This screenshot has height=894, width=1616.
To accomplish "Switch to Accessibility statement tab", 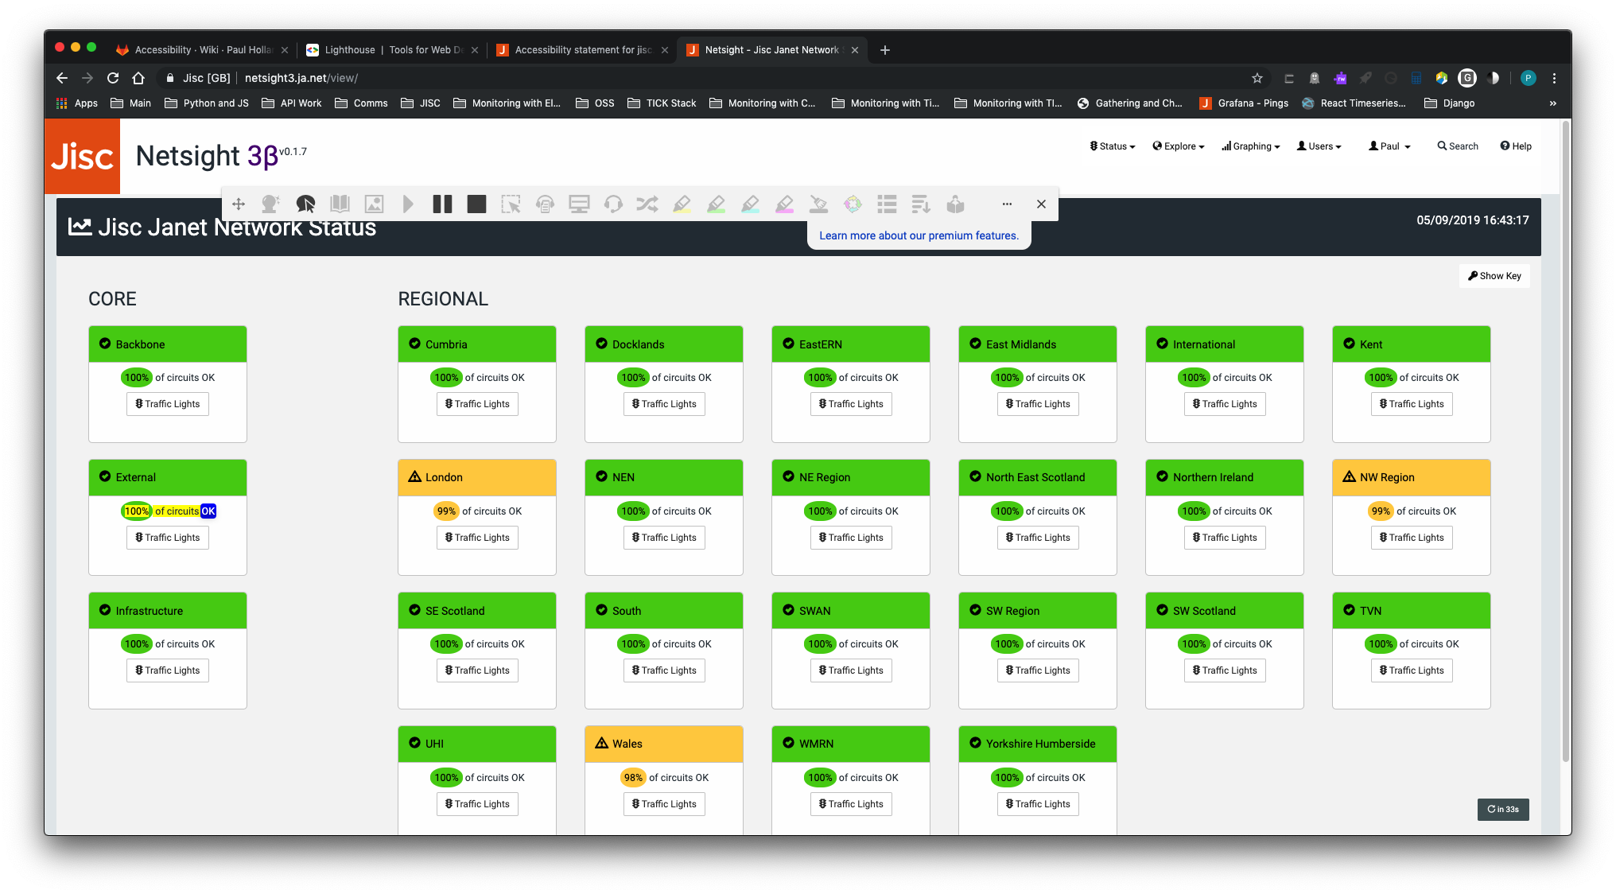I will click(581, 50).
